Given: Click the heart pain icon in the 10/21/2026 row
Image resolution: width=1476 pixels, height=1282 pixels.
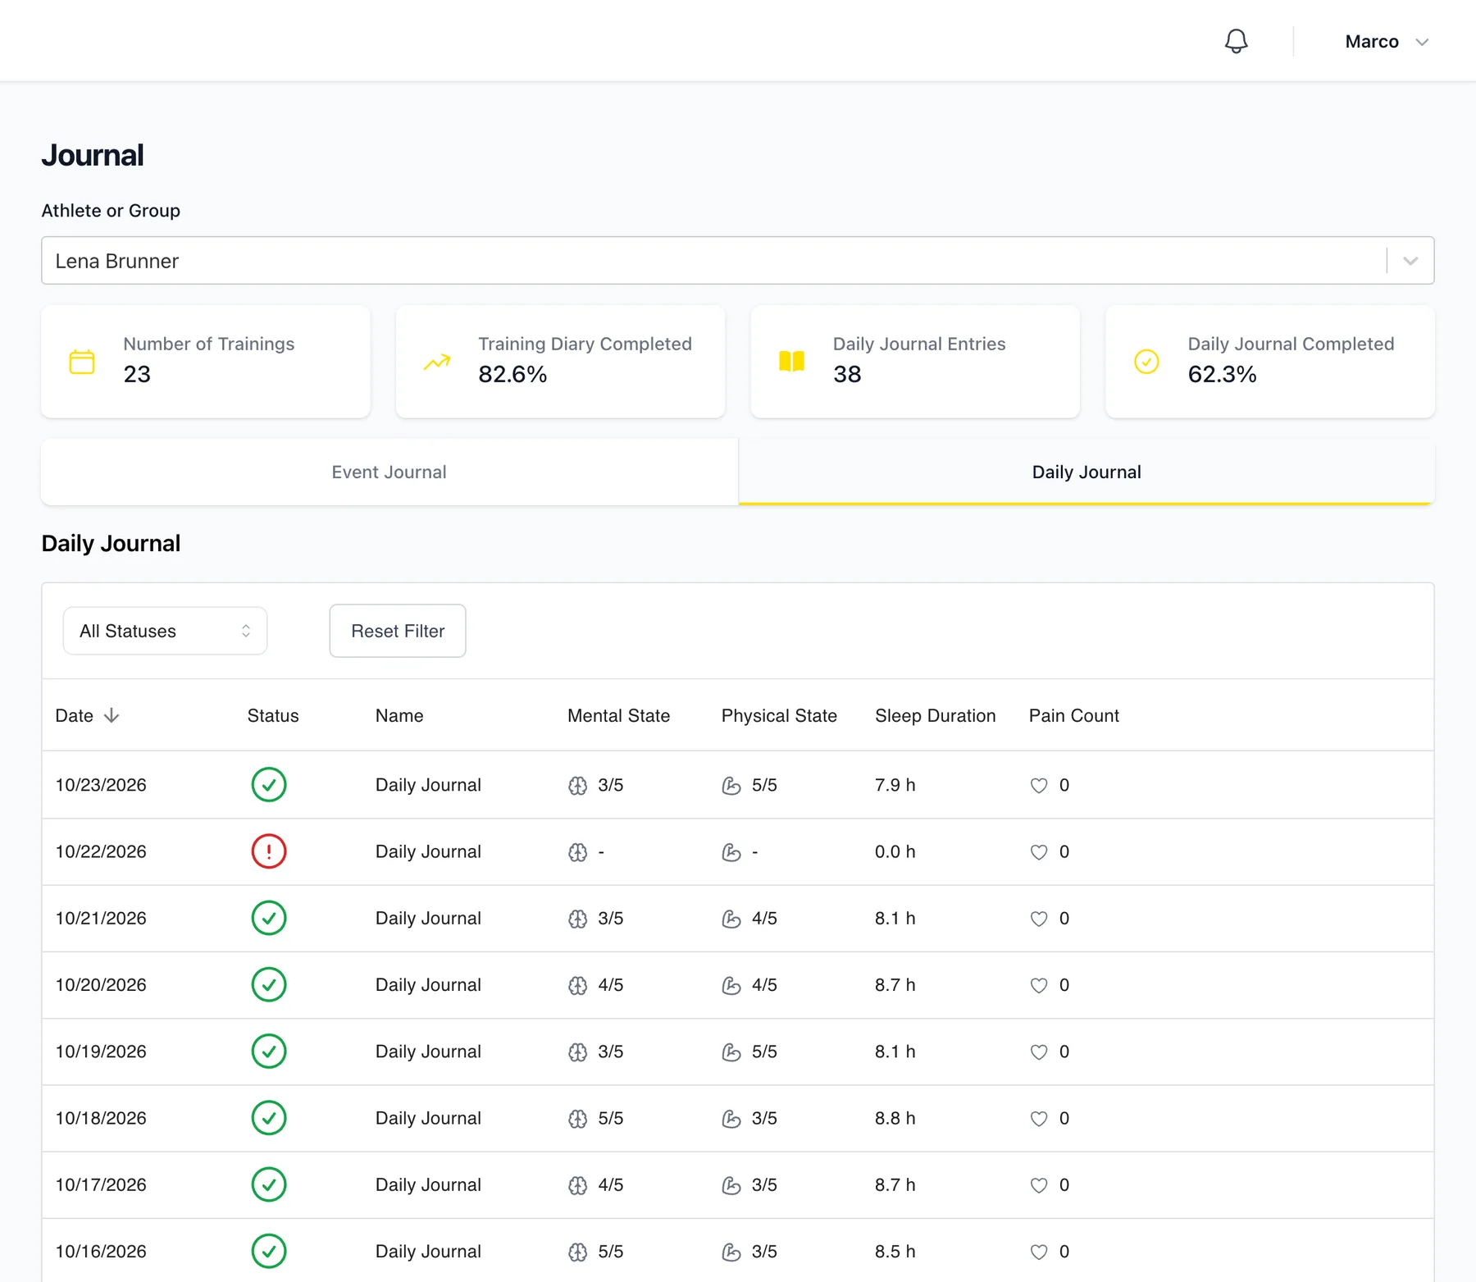Looking at the screenshot, I should [1039, 919].
